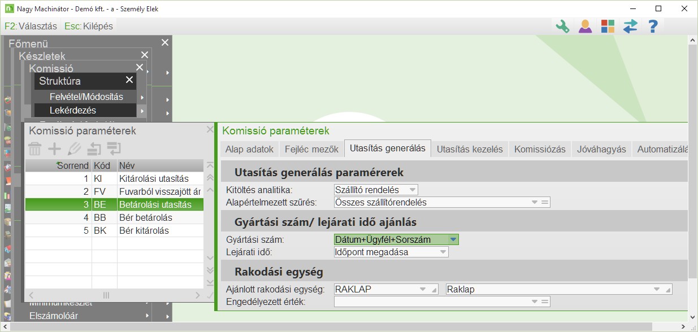Close the Készletek menu panel
Image resolution: width=698 pixels, height=332 pixels.
click(x=145, y=55)
